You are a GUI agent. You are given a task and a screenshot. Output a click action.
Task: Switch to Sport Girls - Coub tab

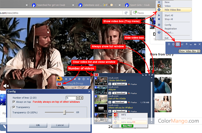(140, 5)
